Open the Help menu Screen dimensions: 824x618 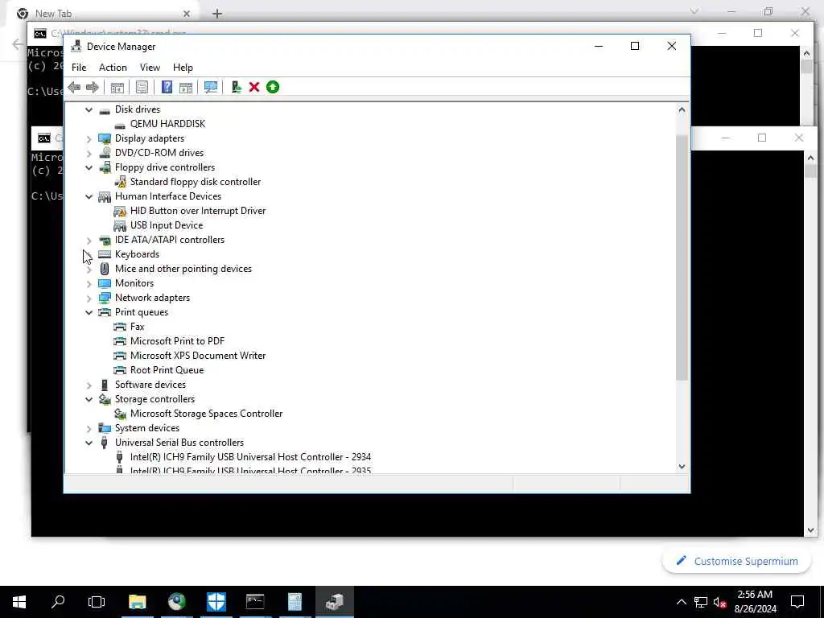[x=183, y=68]
